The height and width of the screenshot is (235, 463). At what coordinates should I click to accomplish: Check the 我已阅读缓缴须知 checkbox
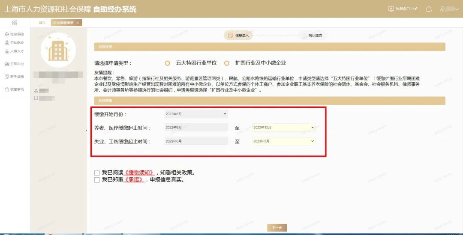click(97, 173)
